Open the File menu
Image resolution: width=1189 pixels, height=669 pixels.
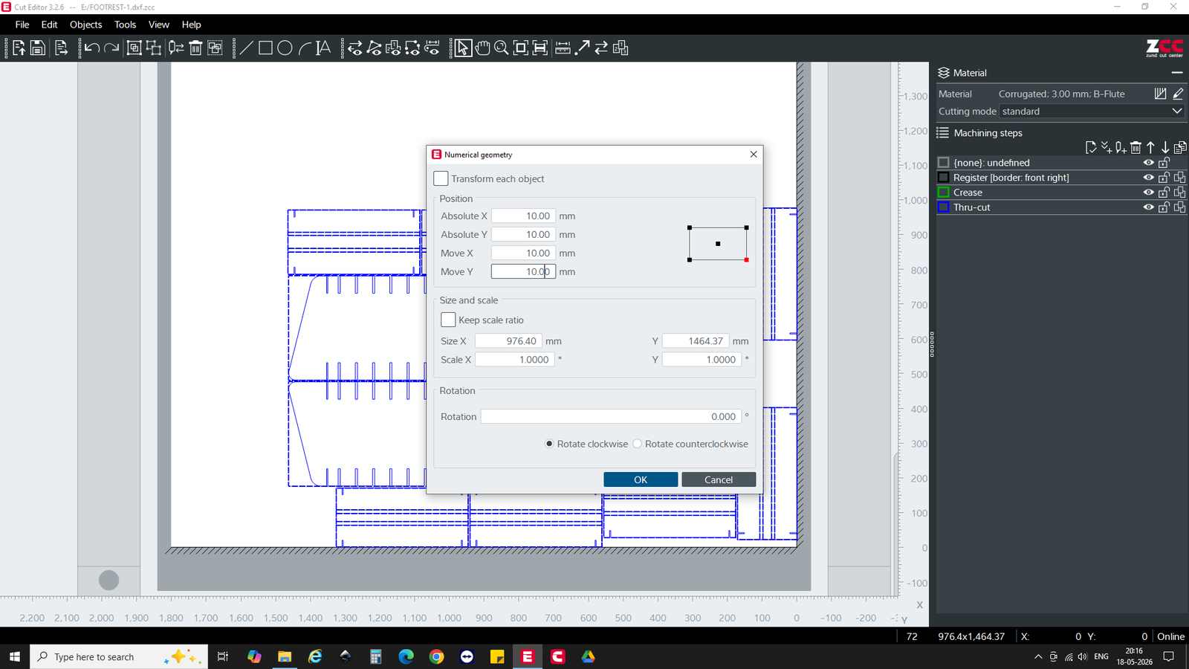point(22,25)
